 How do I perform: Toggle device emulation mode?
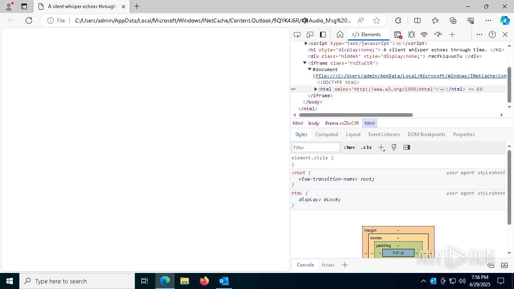tap(310, 35)
